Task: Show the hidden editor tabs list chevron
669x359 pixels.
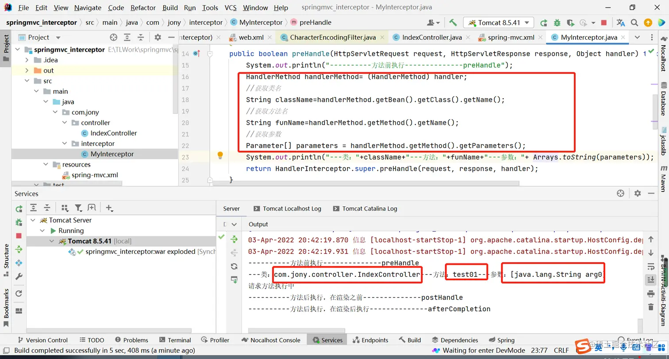Action: click(637, 38)
